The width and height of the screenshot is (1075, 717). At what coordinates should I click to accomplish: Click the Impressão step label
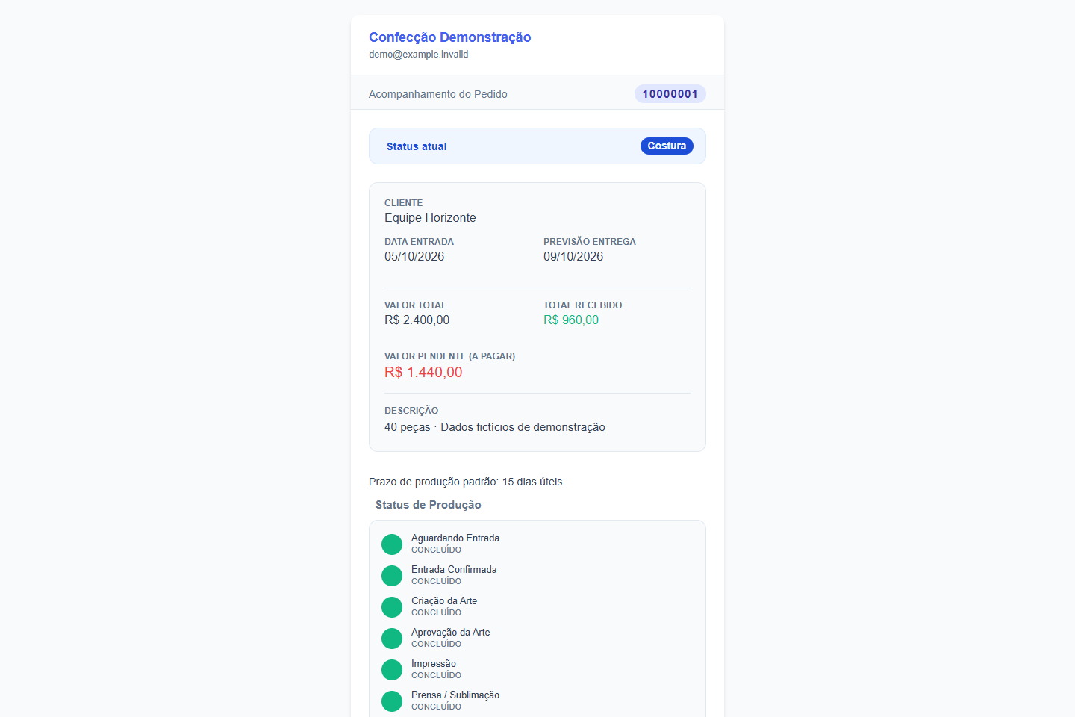tap(434, 663)
